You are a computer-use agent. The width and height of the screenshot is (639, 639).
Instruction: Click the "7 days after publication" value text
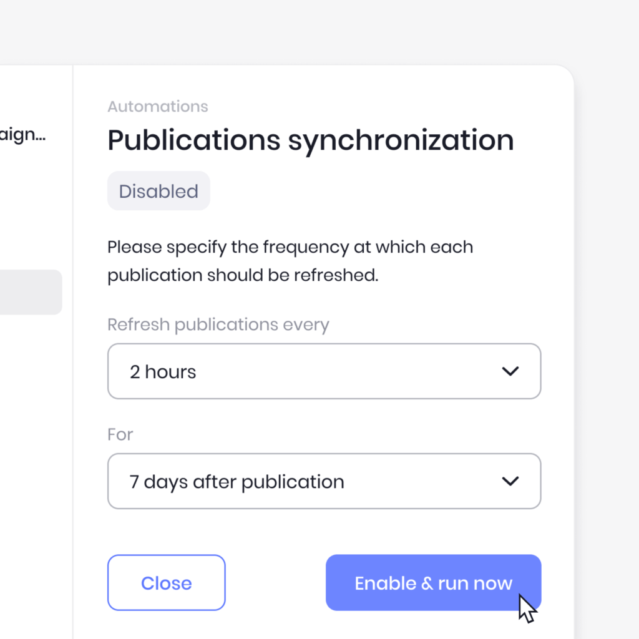pyautogui.click(x=237, y=482)
